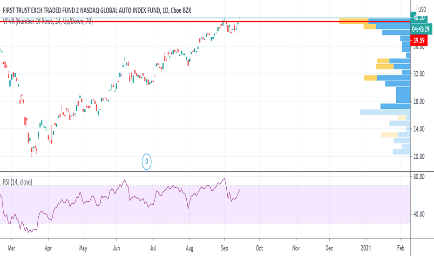This screenshot has height=256, width=434.
Task: Click the dividend 'D' marker on the chart
Action: click(147, 162)
